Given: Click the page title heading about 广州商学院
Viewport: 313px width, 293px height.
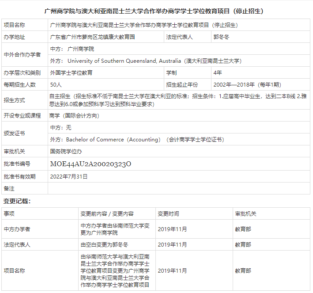Looking at the screenshot, I should 154,11.
